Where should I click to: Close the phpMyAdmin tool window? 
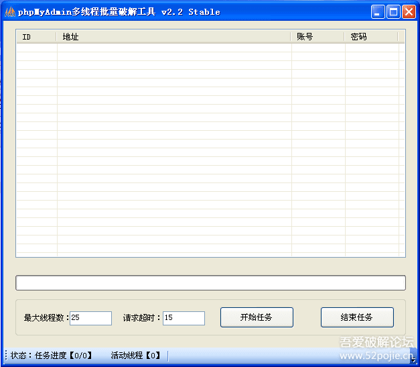pyautogui.click(x=409, y=12)
